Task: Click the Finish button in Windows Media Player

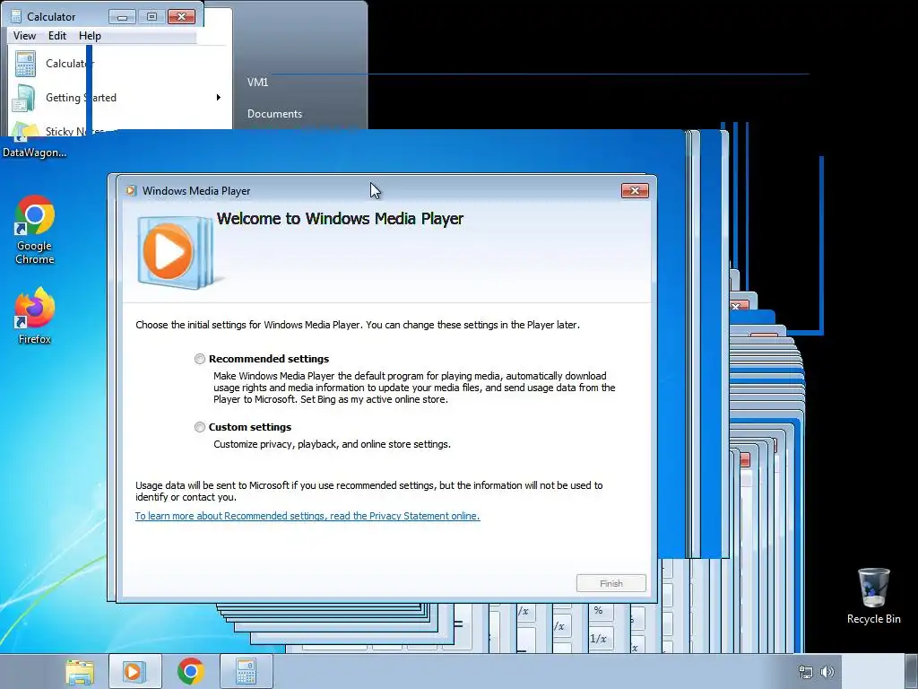Action: click(611, 583)
